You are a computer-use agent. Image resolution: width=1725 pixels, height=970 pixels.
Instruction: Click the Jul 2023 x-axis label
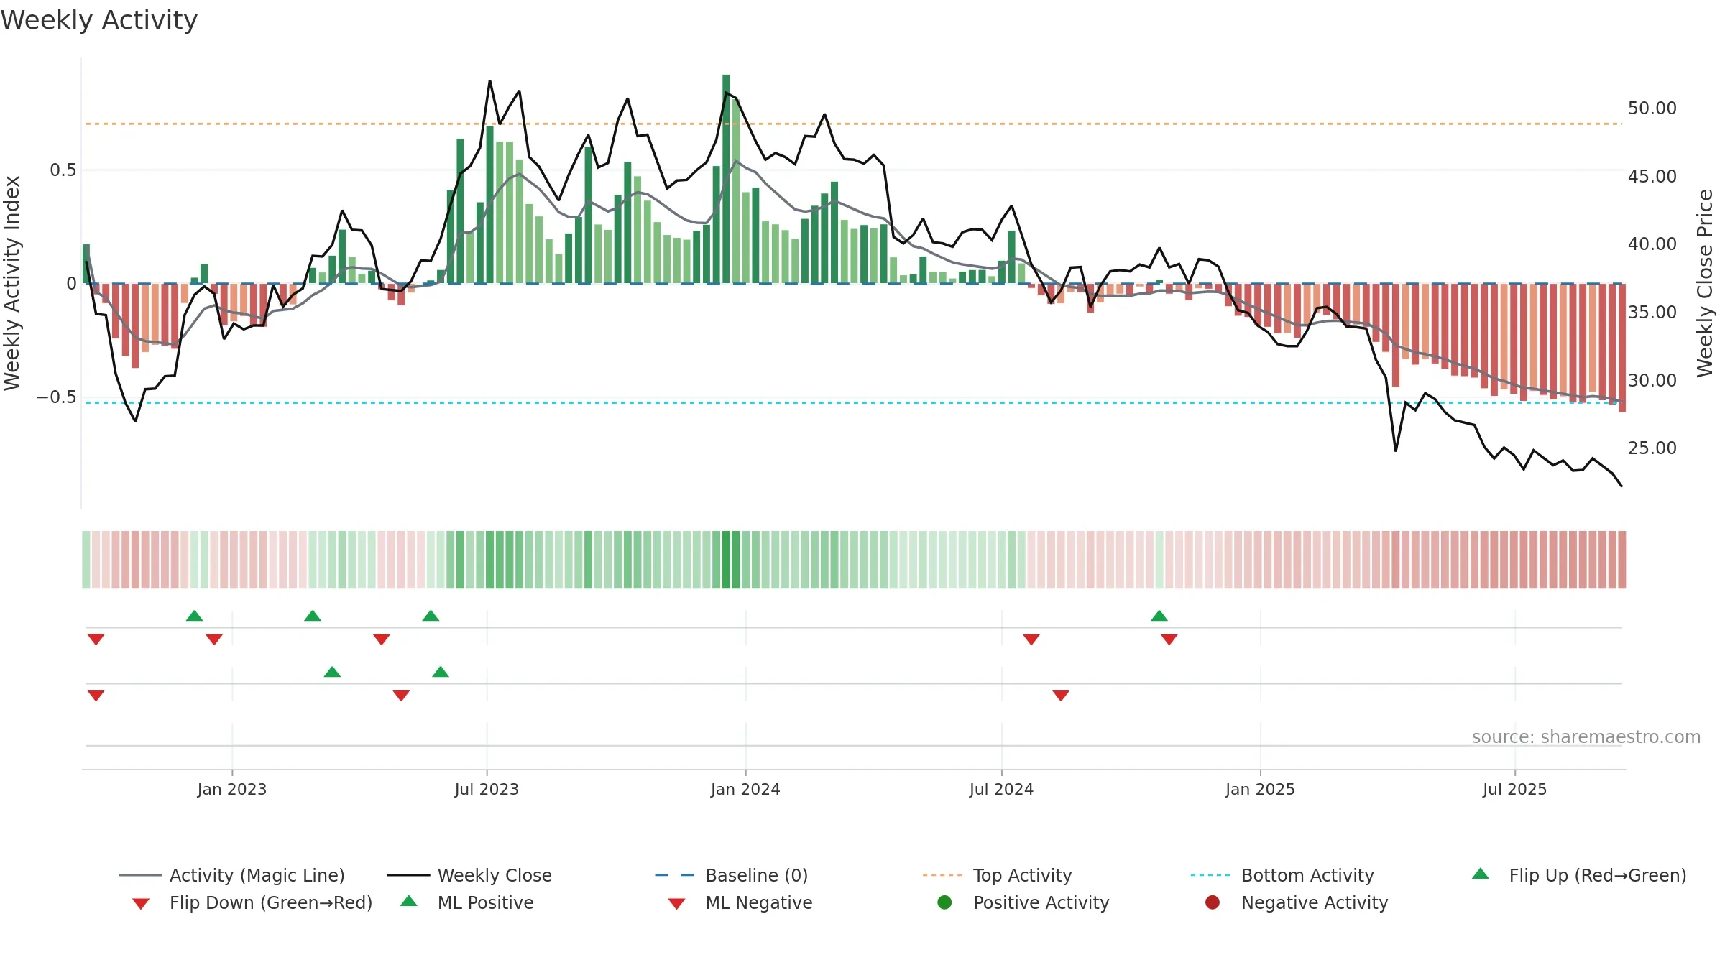click(487, 789)
